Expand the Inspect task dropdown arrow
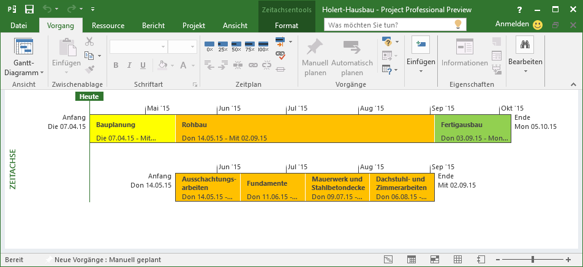This screenshot has width=583, height=267. click(397, 42)
